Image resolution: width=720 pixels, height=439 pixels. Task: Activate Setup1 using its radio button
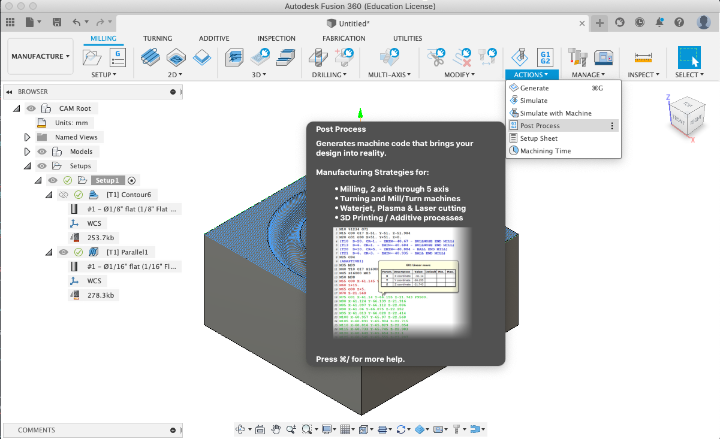tap(132, 180)
